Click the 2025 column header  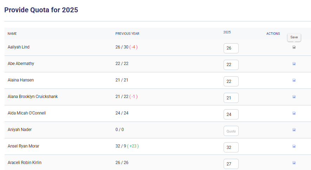(x=227, y=32)
